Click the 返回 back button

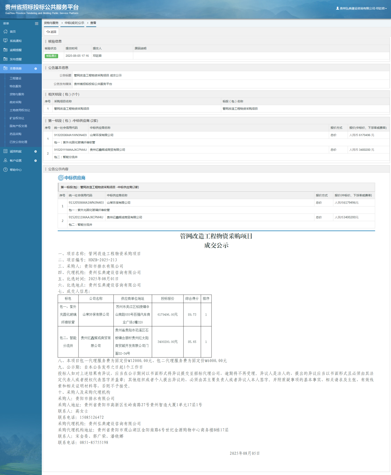point(51,32)
